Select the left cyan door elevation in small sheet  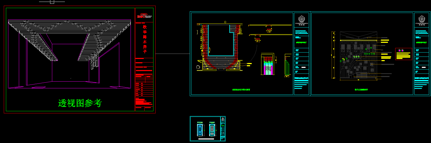[199, 130]
